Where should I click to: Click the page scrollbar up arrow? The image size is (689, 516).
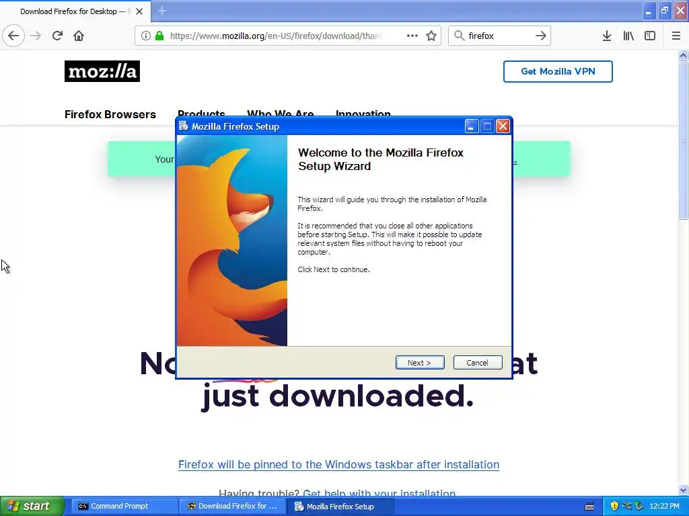pyautogui.click(x=683, y=55)
